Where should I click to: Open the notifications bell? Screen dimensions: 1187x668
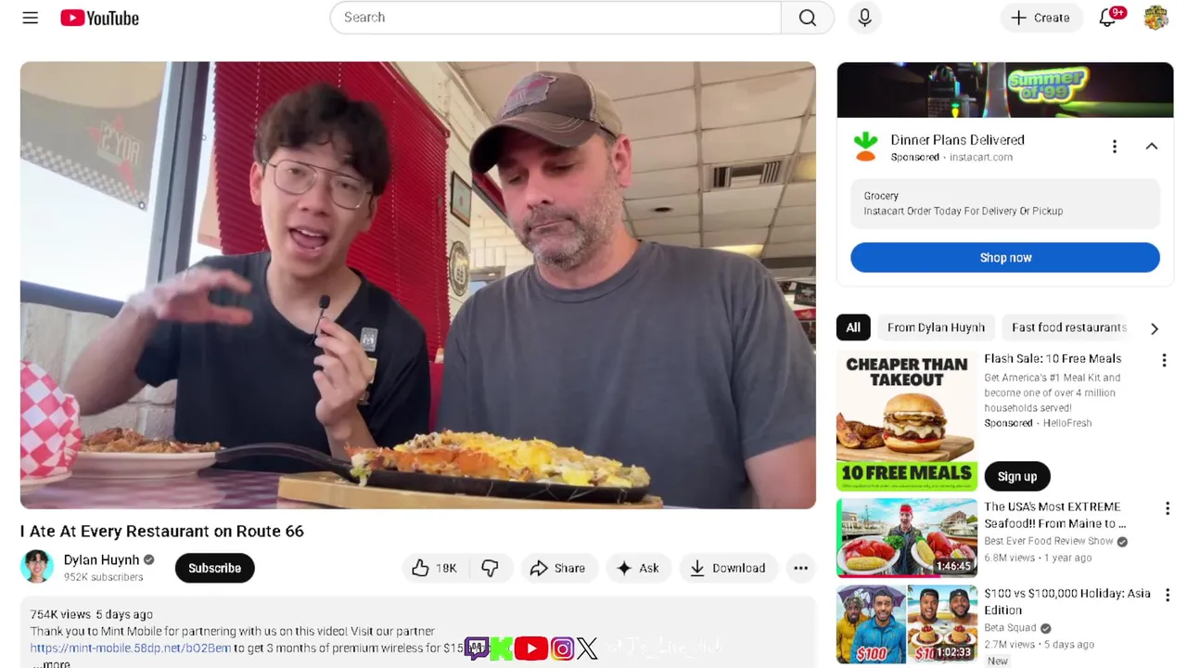1108,18
